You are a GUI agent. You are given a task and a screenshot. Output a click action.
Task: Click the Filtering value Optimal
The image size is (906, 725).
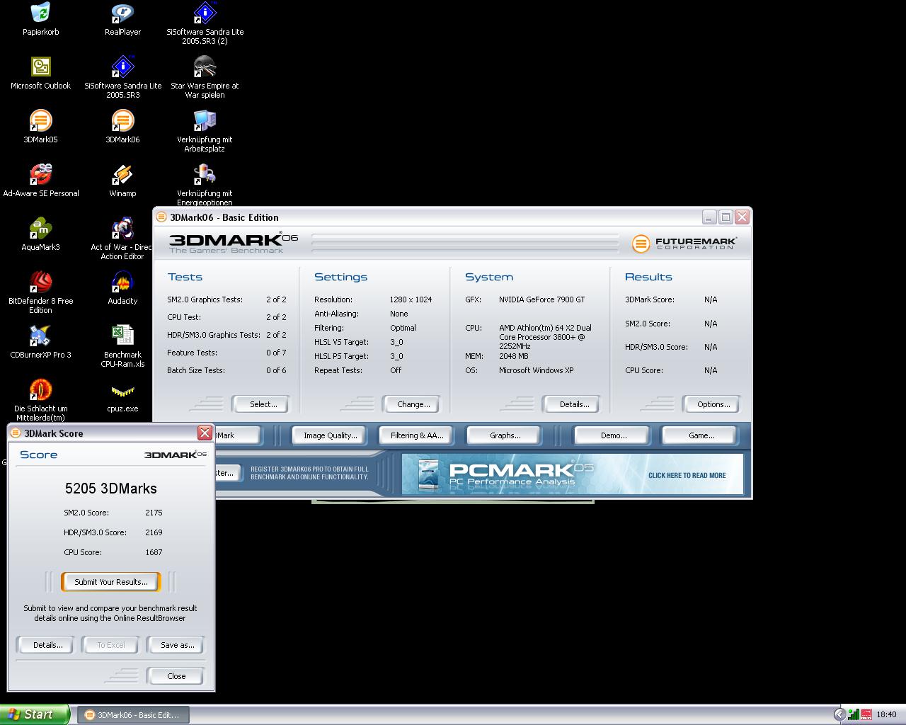(x=403, y=328)
